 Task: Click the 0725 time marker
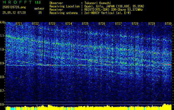[85, 24]
